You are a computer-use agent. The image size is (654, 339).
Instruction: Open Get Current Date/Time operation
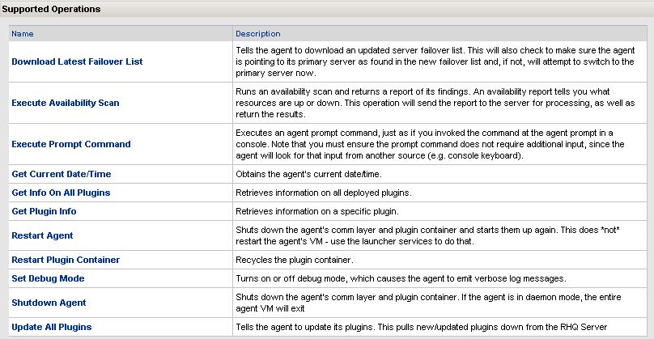tap(62, 174)
